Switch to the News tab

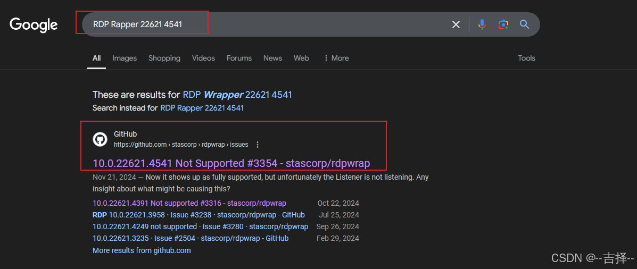272,58
